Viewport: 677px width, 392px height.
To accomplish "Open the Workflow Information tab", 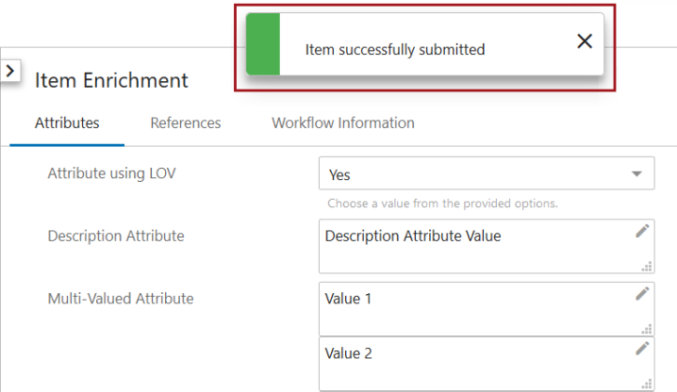I will [343, 123].
